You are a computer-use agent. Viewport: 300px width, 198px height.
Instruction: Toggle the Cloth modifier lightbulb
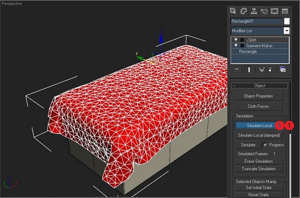[236, 40]
